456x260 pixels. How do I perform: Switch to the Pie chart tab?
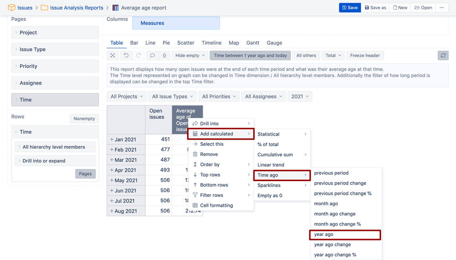(x=166, y=43)
